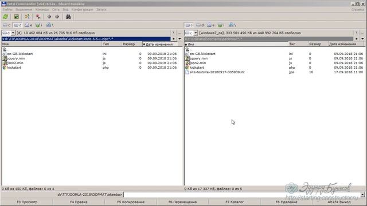367x206 pixels.
Task: Go up one level in left panel
Action: click(179, 33)
